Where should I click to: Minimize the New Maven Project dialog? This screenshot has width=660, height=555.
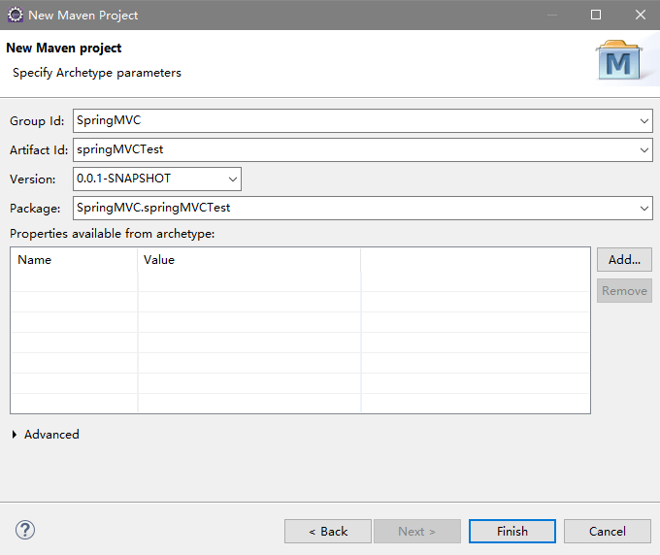click(552, 15)
